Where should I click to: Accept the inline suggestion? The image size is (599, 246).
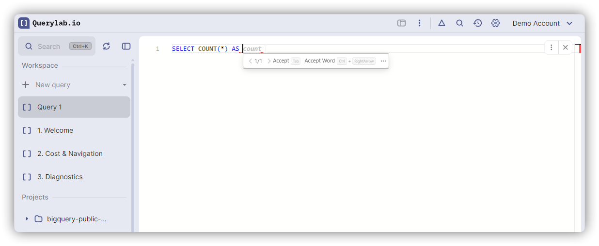coord(281,61)
